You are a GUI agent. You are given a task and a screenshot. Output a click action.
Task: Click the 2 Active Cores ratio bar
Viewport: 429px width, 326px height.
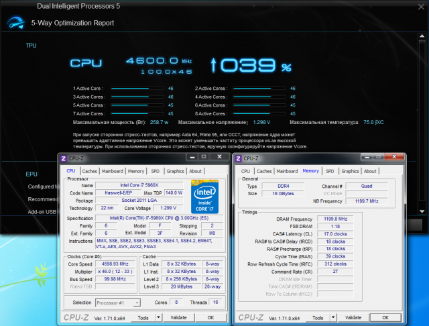click(x=259, y=89)
